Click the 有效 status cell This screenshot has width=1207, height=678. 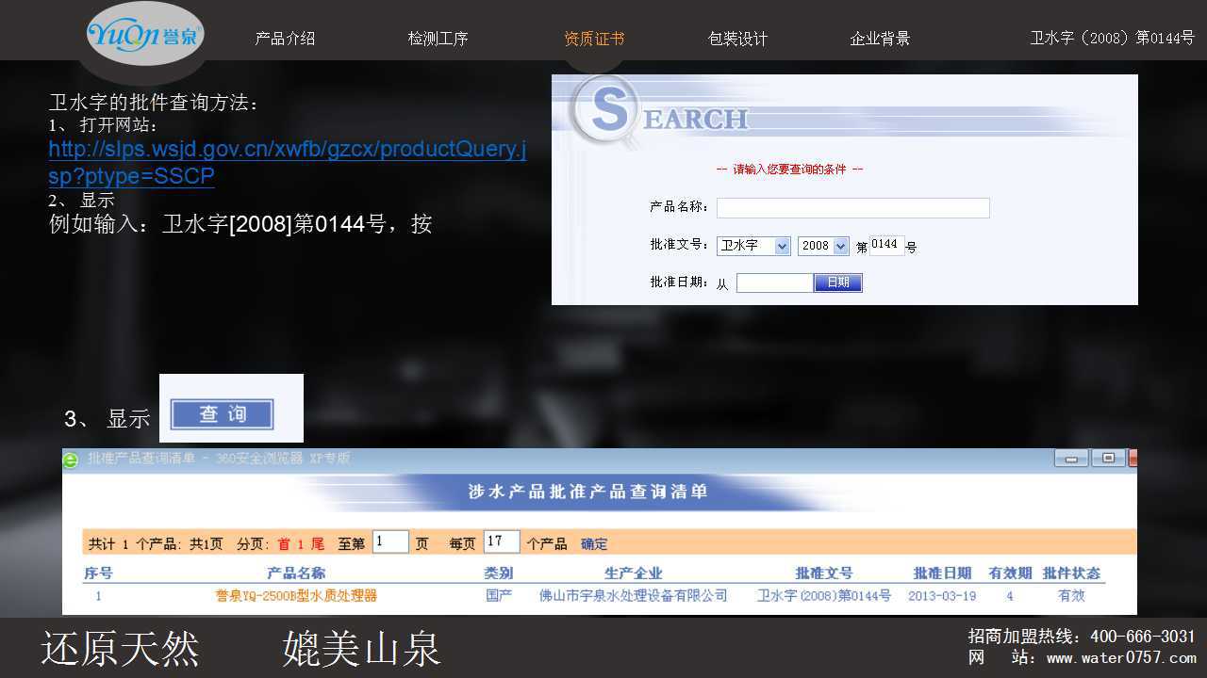(1071, 596)
